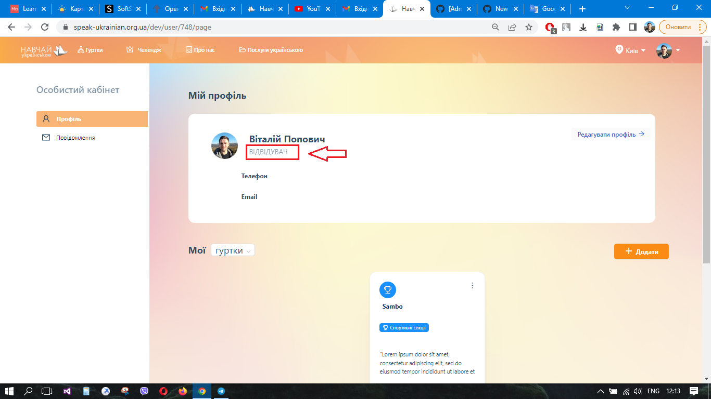This screenshot has height=399, width=711.
Task: Open the Windows Start menu
Action: coord(9,391)
